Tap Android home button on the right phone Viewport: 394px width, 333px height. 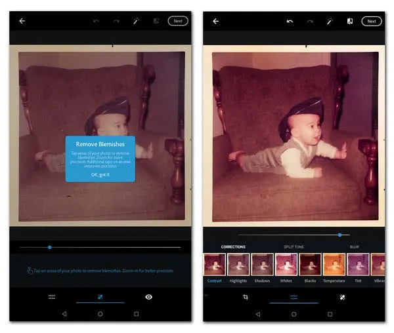(294, 314)
